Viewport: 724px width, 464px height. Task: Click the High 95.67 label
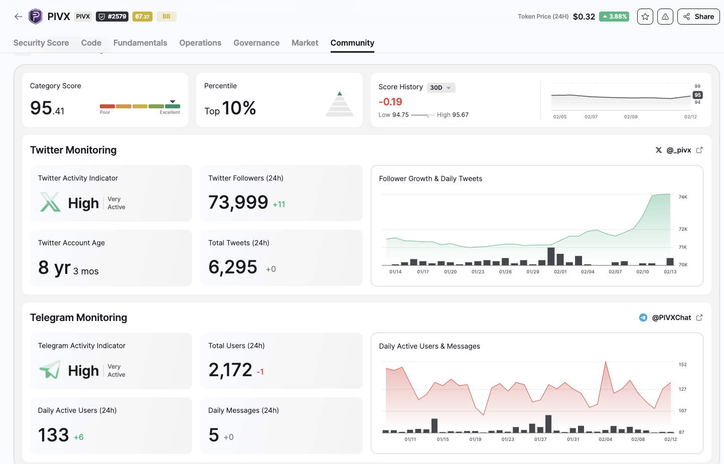pyautogui.click(x=453, y=115)
